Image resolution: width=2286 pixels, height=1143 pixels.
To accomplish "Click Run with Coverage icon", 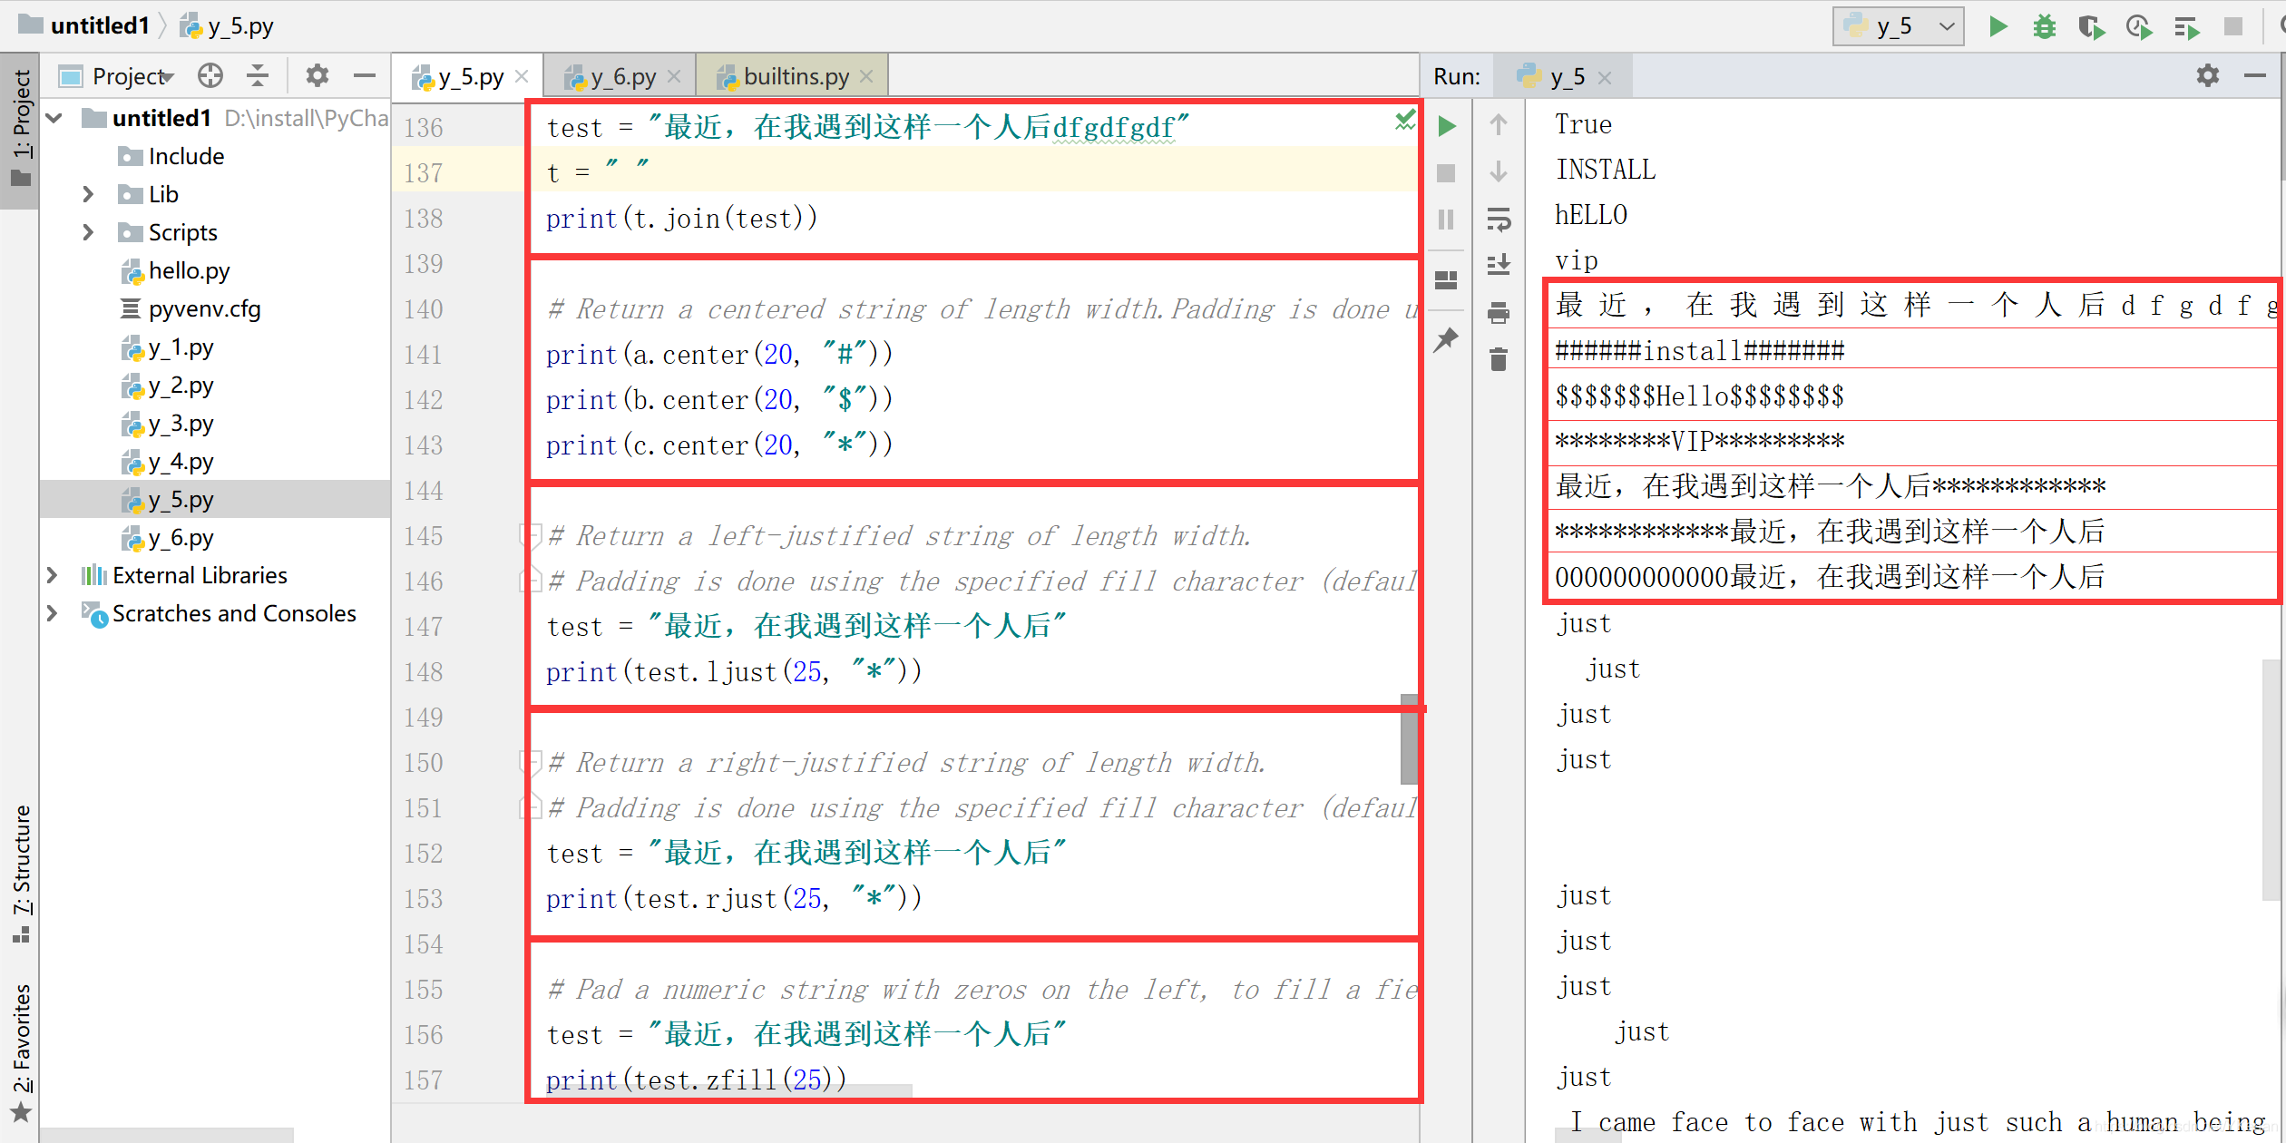I will 2091,26.
